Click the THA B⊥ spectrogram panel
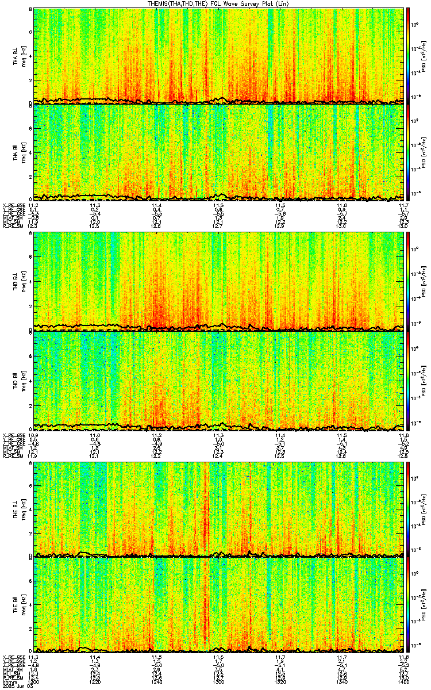The width and height of the screenshot is (431, 690). click(x=218, y=55)
